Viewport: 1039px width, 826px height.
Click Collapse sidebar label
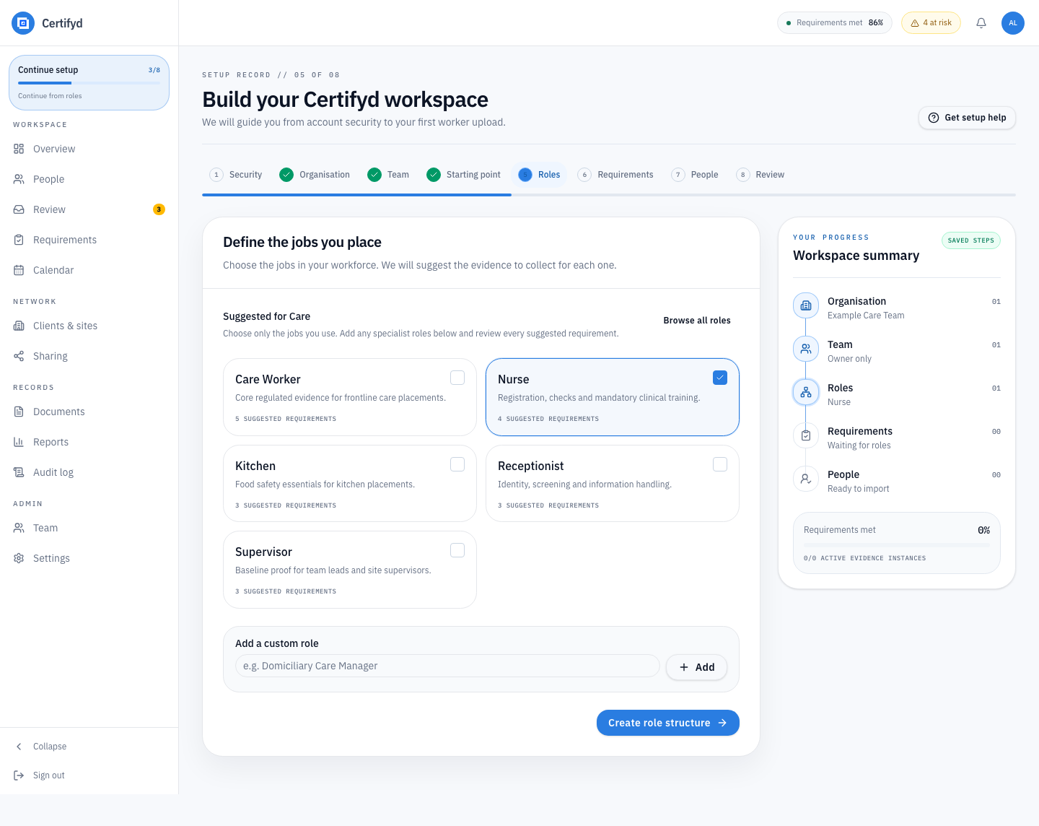[50, 747]
